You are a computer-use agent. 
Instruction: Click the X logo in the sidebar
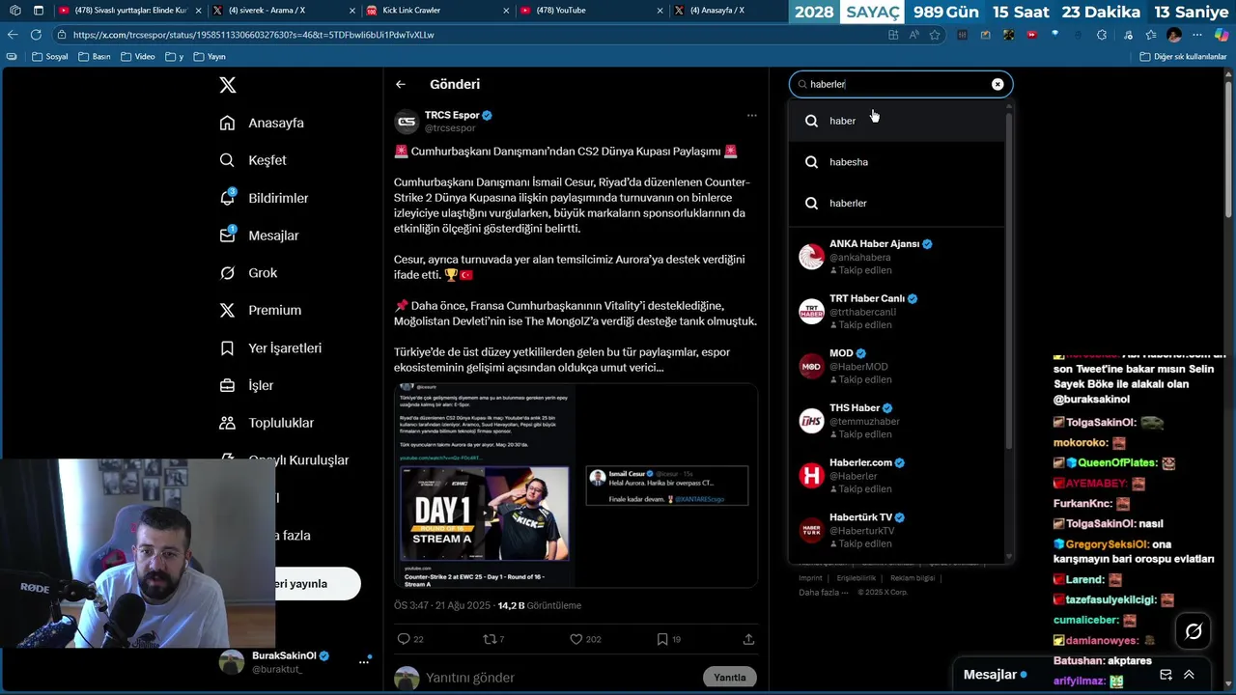click(228, 85)
